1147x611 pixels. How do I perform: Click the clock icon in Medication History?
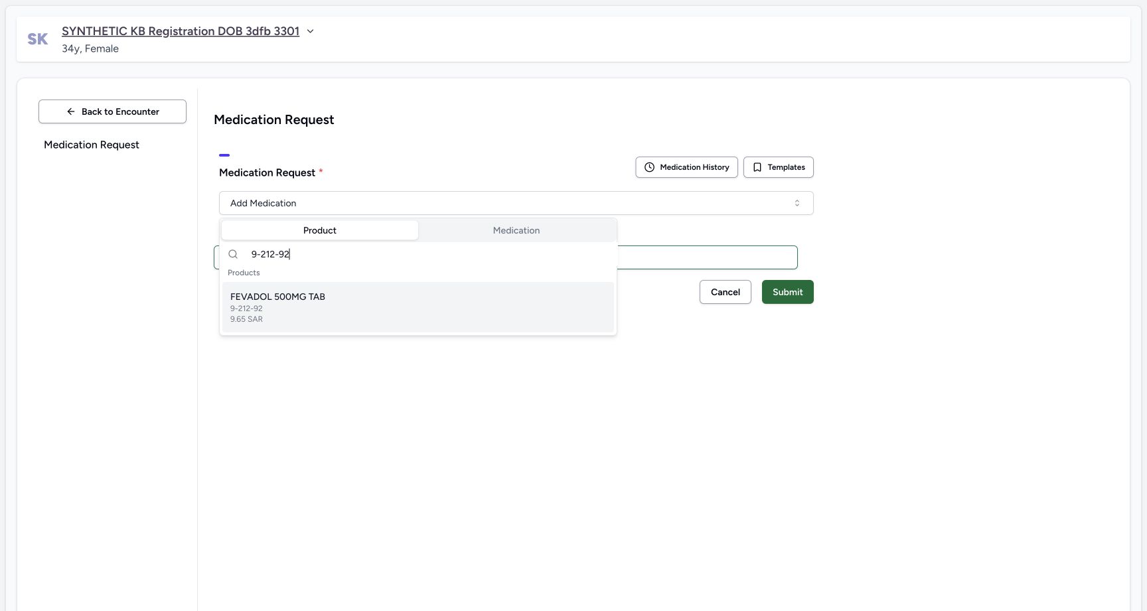point(650,167)
